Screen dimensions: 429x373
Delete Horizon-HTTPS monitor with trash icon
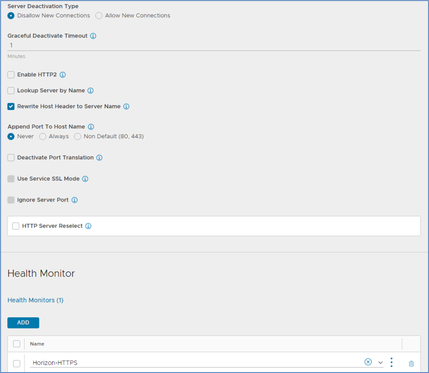tap(411, 363)
